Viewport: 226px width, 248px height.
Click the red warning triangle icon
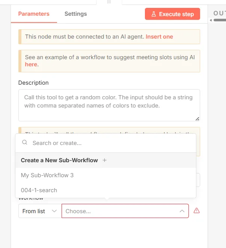196,211
